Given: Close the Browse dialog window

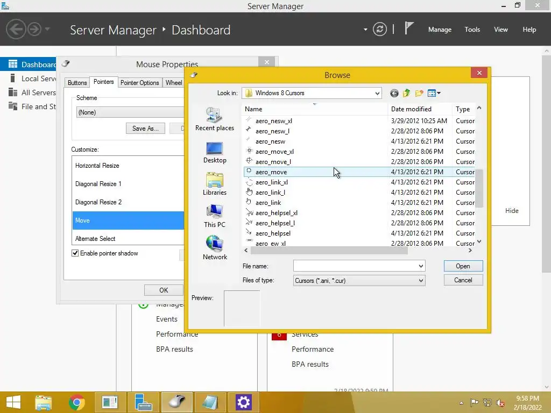Looking at the screenshot, I should (479, 73).
